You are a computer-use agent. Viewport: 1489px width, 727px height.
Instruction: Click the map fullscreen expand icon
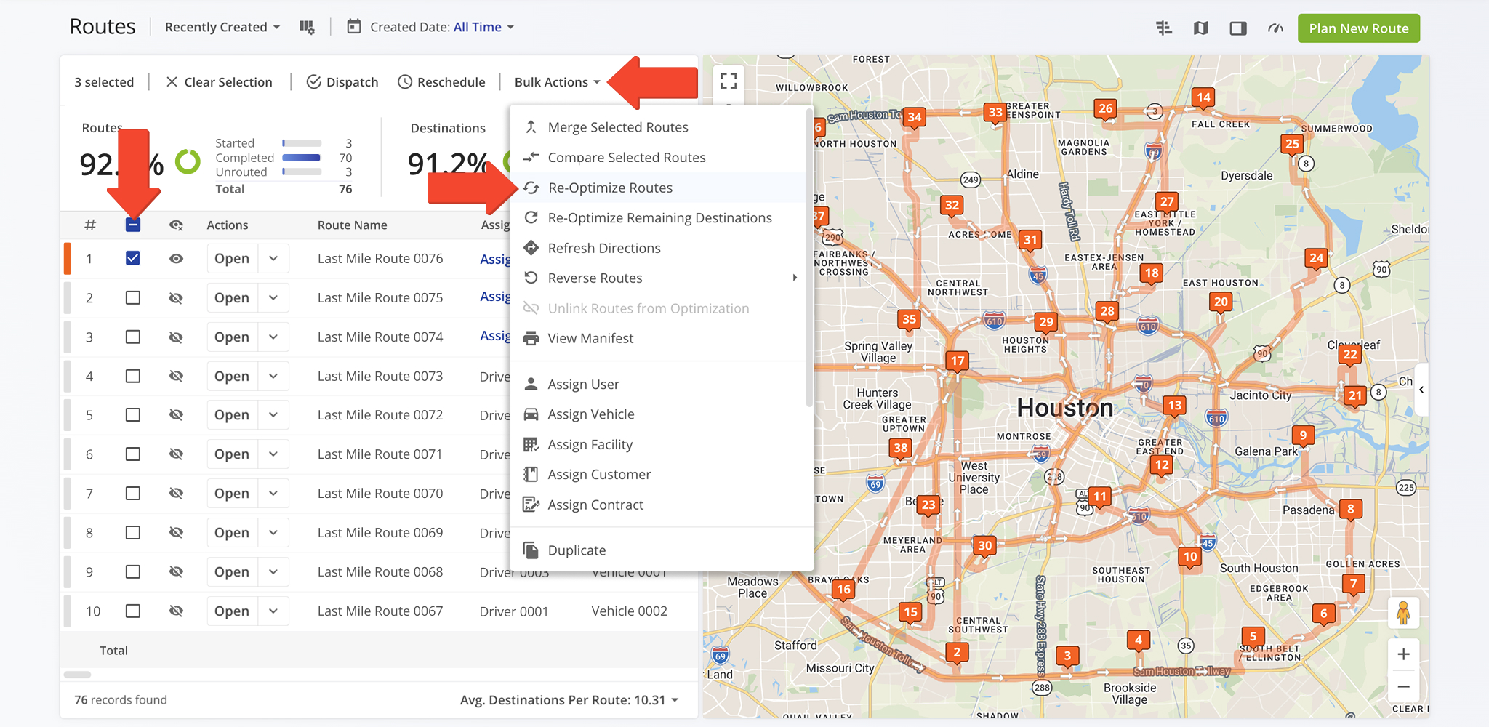pos(729,81)
